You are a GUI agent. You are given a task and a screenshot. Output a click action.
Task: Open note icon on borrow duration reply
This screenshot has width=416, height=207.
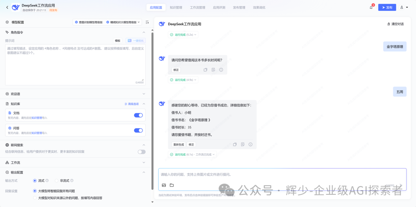(x=213, y=70)
